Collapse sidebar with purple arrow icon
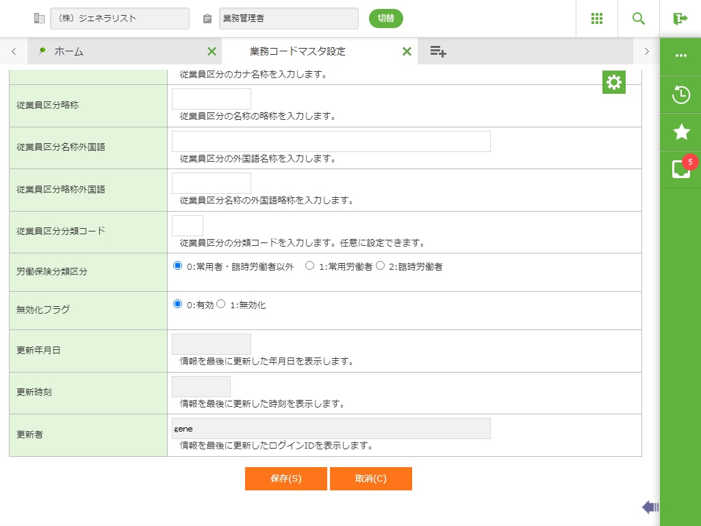701x526 pixels. [x=650, y=507]
